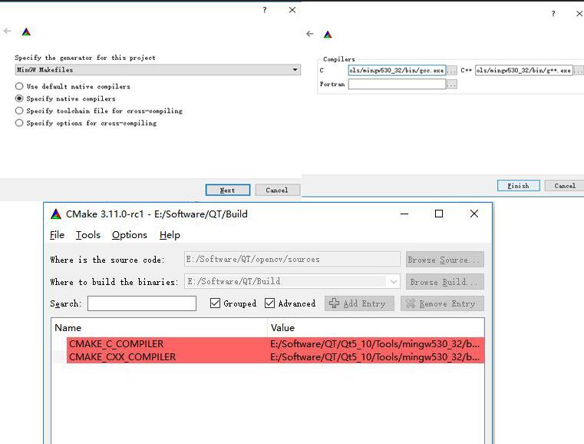The width and height of the screenshot is (584, 444).
Task: Click help question mark in Compilers dialog
Action: click(553, 14)
